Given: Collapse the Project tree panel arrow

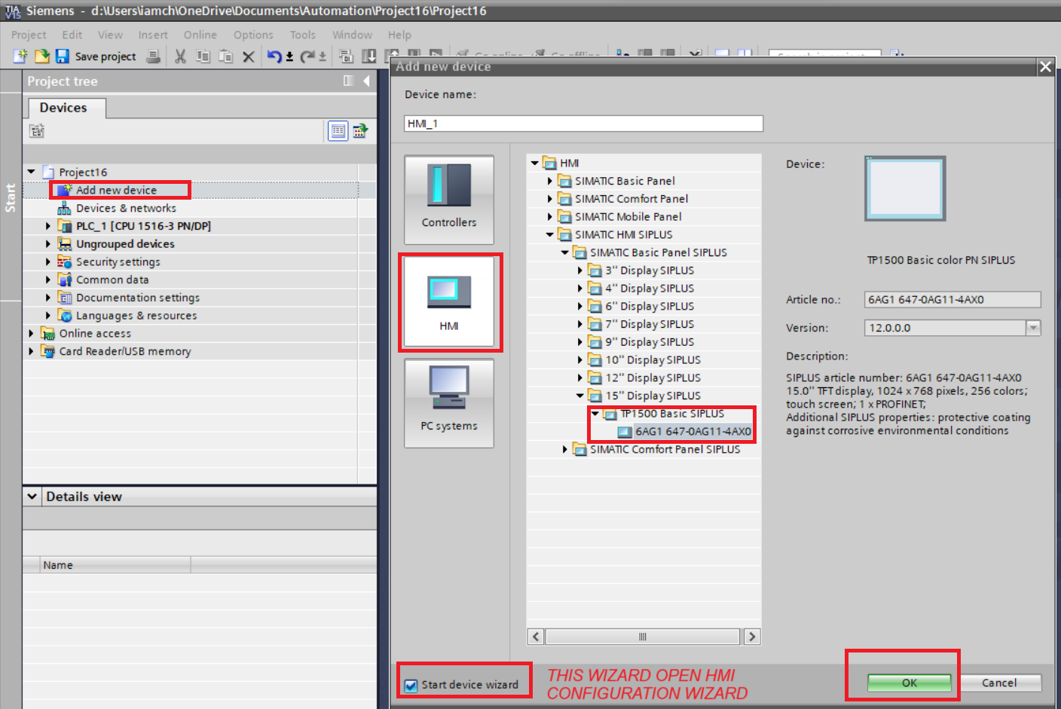Looking at the screenshot, I should click(x=367, y=81).
